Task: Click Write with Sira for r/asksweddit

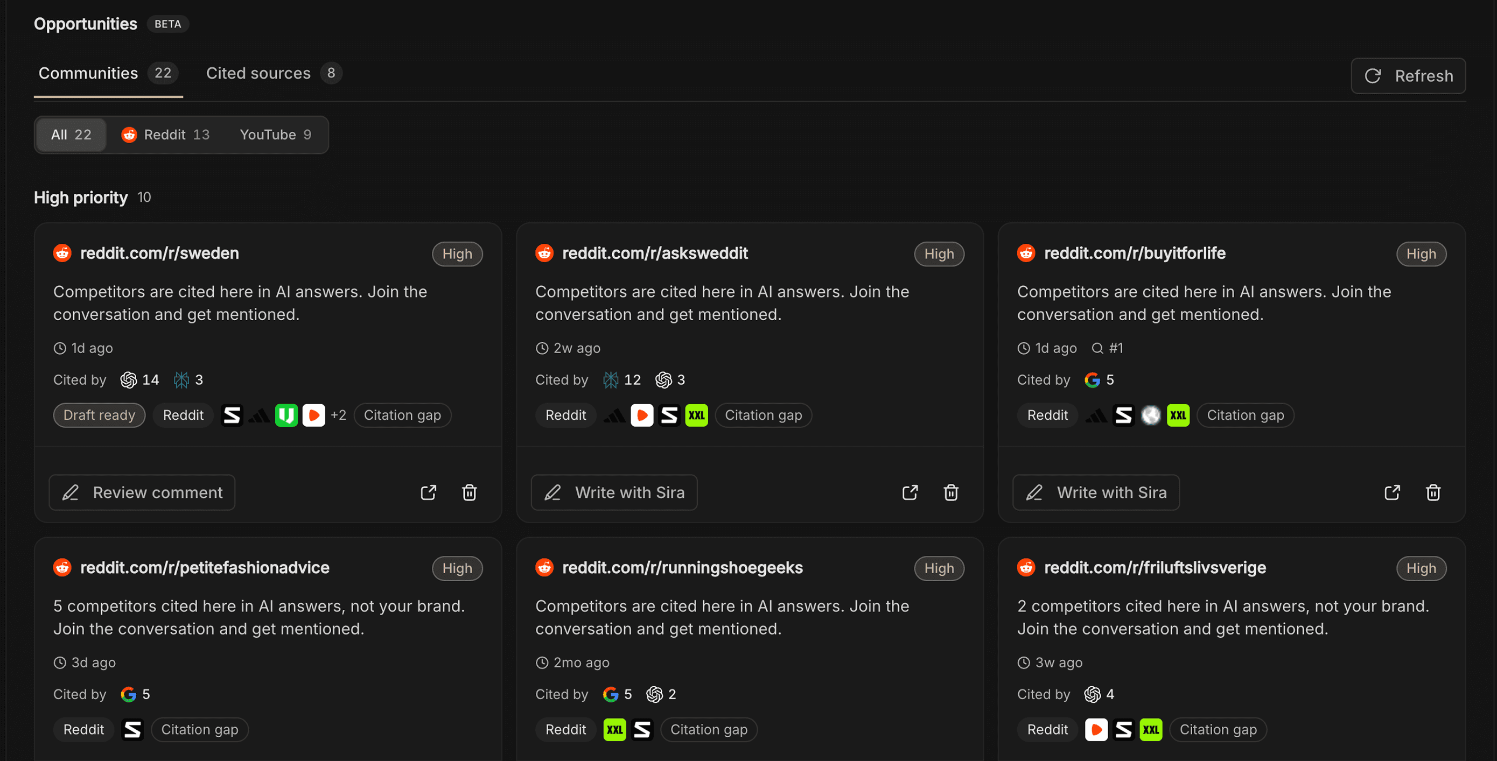Action: [x=614, y=492]
